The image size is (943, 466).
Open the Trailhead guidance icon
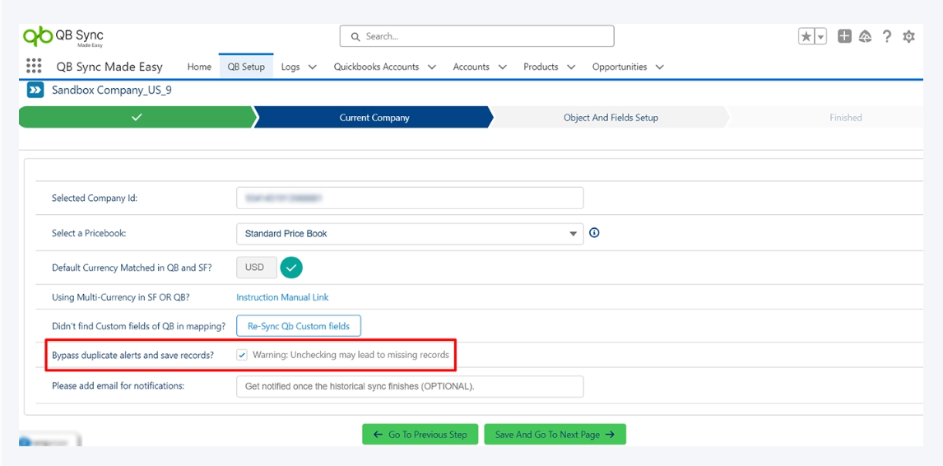[x=866, y=36]
